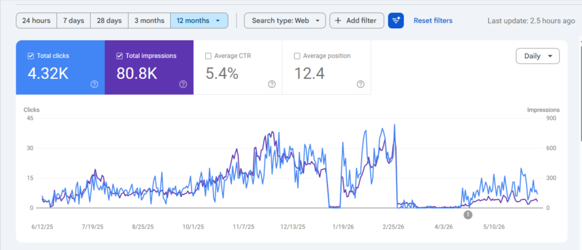Enable the Average position checkbox

tap(297, 56)
